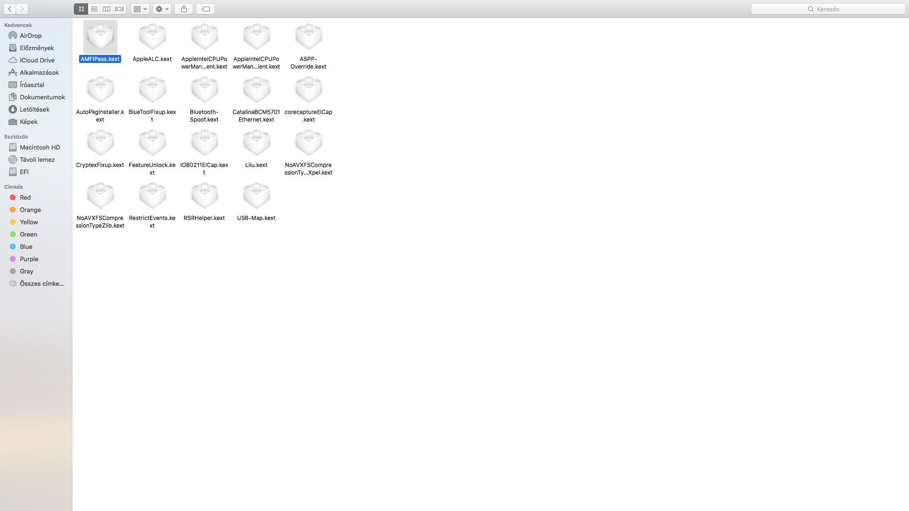Go back with the left arrow button

coord(10,9)
